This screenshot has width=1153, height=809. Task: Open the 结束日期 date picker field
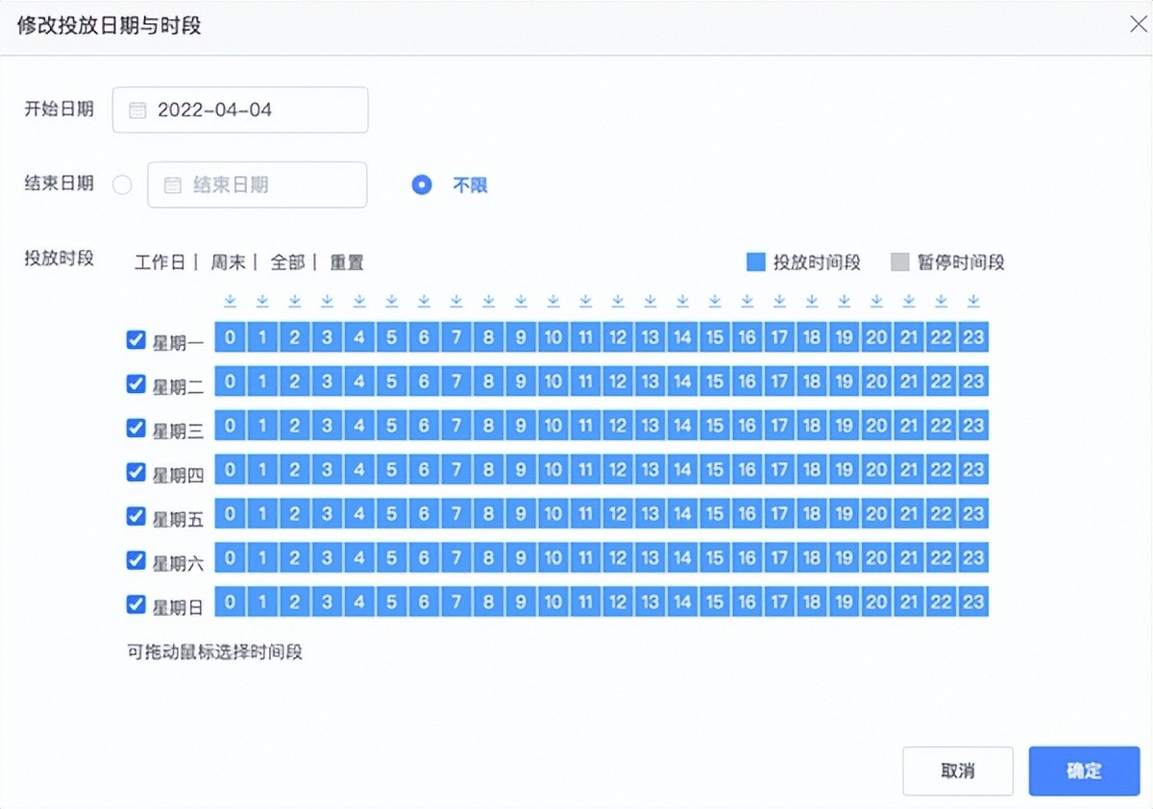258,185
